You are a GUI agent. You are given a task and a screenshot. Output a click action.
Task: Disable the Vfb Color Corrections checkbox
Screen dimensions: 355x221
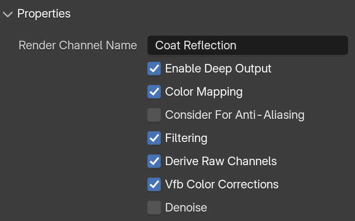click(x=154, y=184)
